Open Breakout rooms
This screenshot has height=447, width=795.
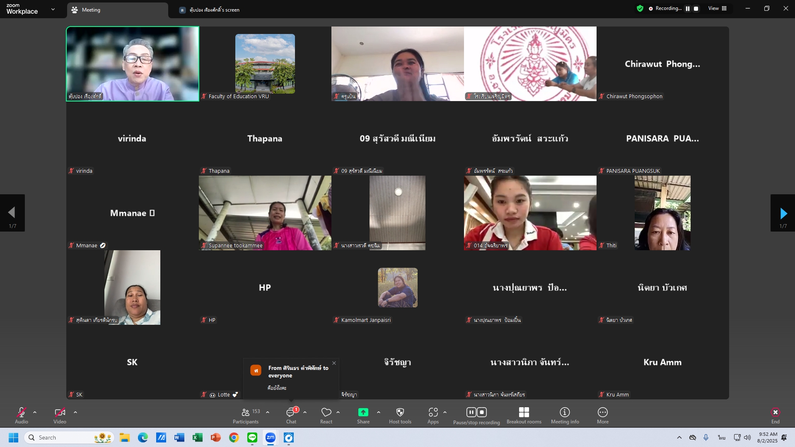[524, 416]
